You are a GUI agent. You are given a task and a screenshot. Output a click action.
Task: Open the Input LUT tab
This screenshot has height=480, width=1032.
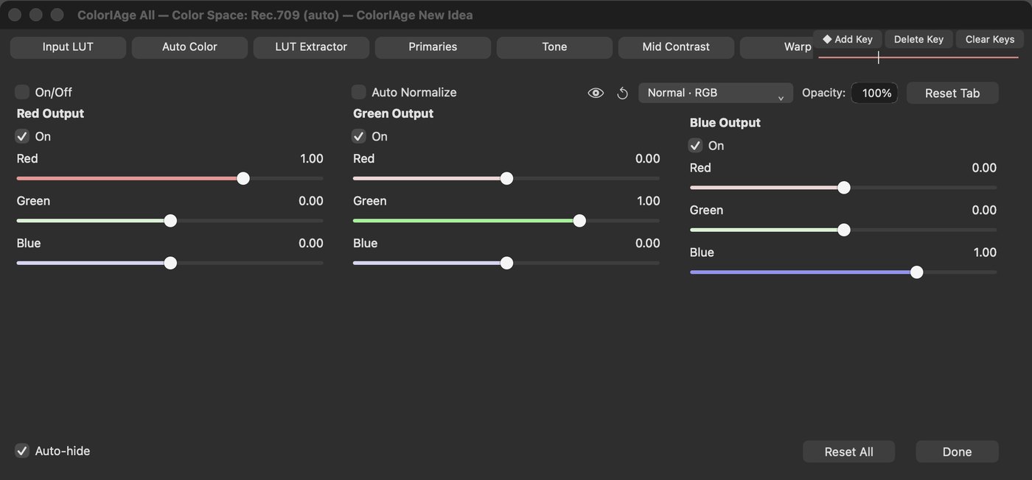[x=68, y=47]
